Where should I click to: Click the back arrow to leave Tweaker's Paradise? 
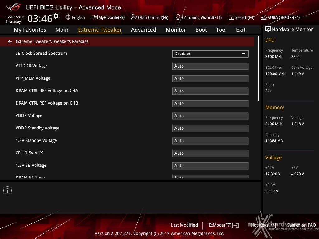(10, 42)
